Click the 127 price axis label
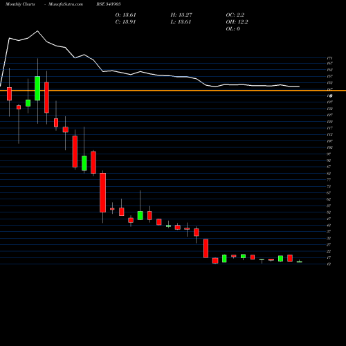This screenshot has width=346, height=346. [x=330, y=115]
